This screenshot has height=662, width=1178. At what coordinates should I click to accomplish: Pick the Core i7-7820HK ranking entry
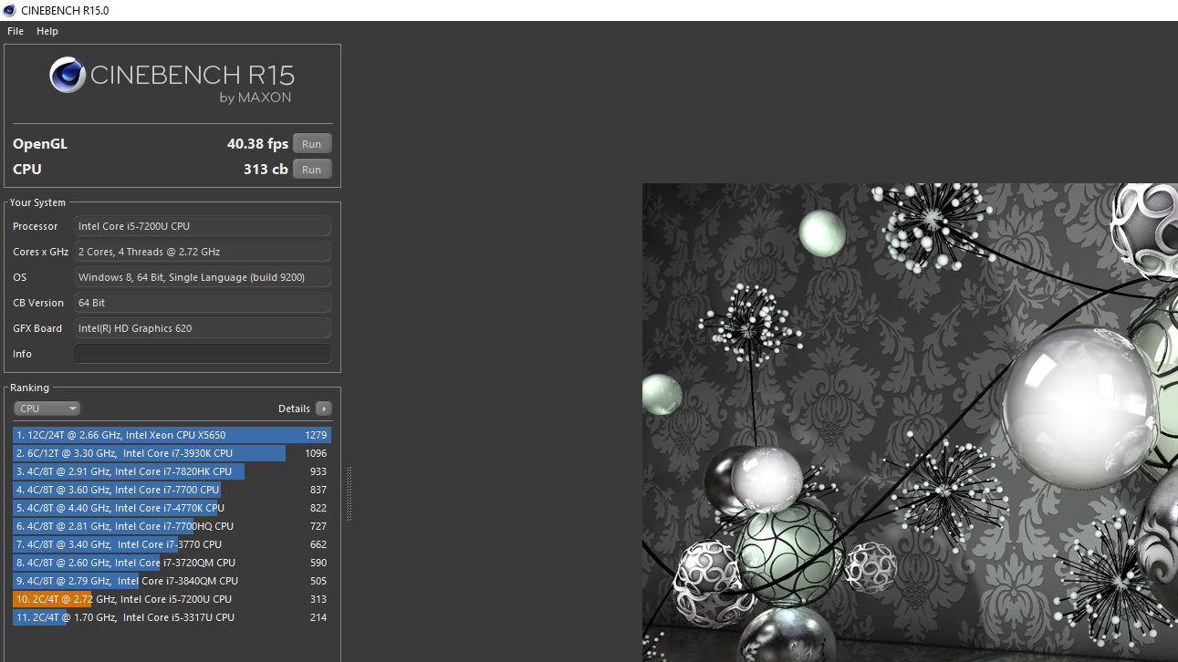(x=172, y=471)
